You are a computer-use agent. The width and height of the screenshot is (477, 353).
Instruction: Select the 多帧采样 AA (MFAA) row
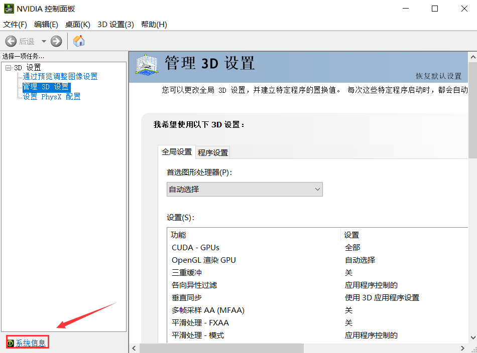[317, 310]
